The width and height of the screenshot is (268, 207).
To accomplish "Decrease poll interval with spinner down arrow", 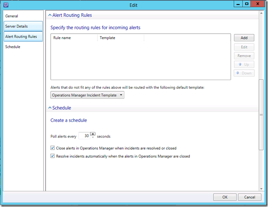I will click(x=93, y=138).
